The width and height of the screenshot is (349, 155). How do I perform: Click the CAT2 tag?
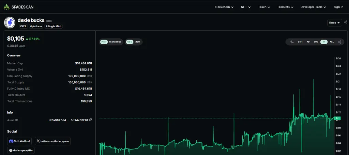click(24, 27)
